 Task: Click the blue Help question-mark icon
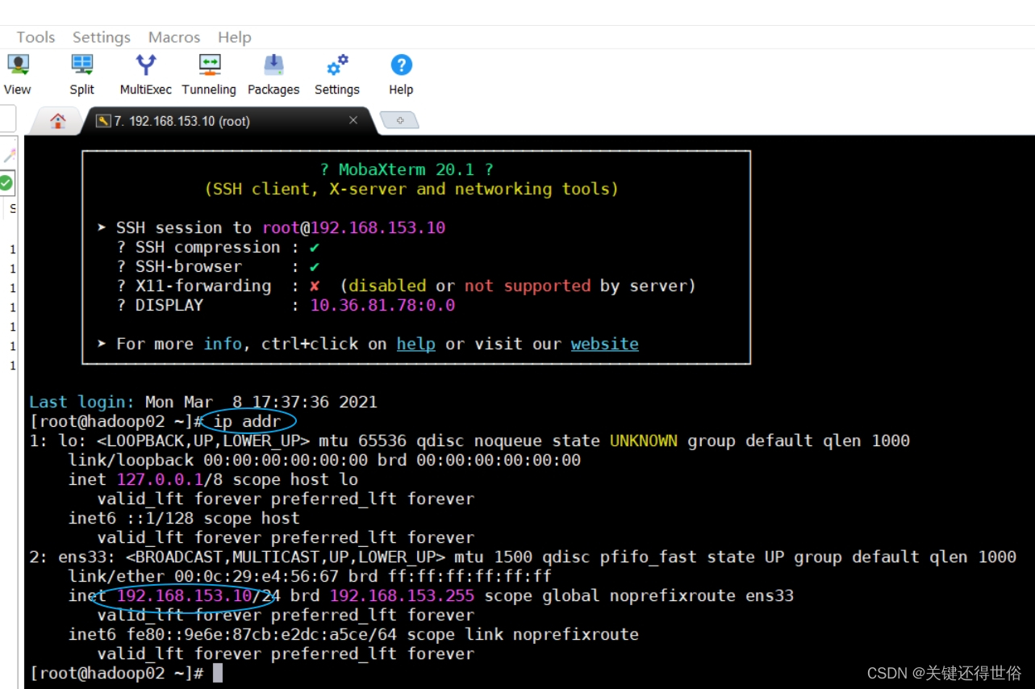401,65
